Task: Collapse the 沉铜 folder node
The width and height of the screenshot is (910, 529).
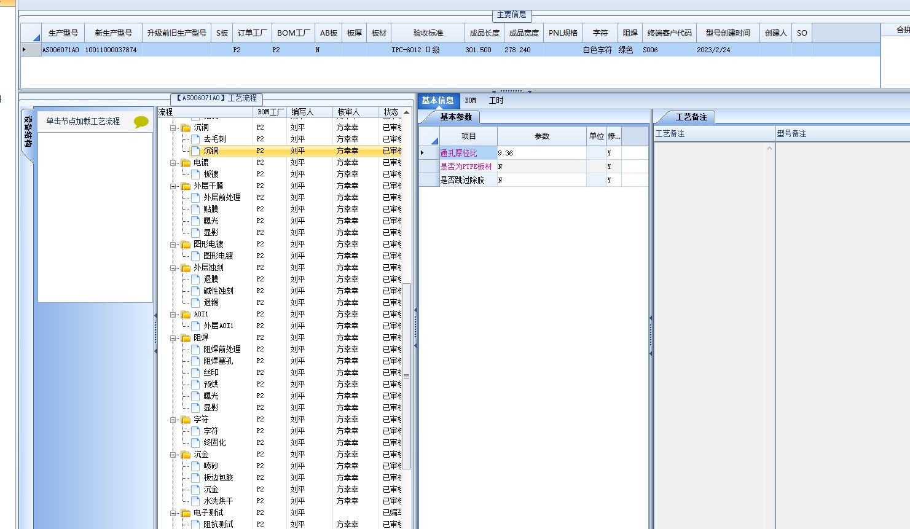Action: tap(174, 128)
